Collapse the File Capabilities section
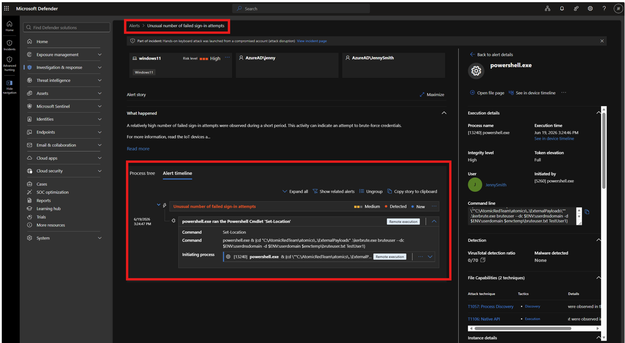625x343 pixels. [598, 278]
